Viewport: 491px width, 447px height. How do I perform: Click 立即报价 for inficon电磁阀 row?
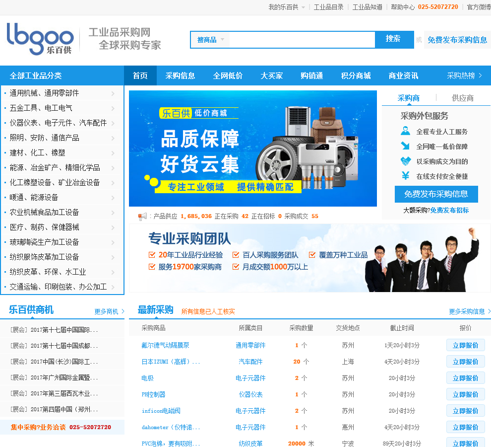tap(465, 411)
